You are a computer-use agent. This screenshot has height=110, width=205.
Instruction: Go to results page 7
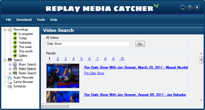pyautogui.click(x=97, y=59)
